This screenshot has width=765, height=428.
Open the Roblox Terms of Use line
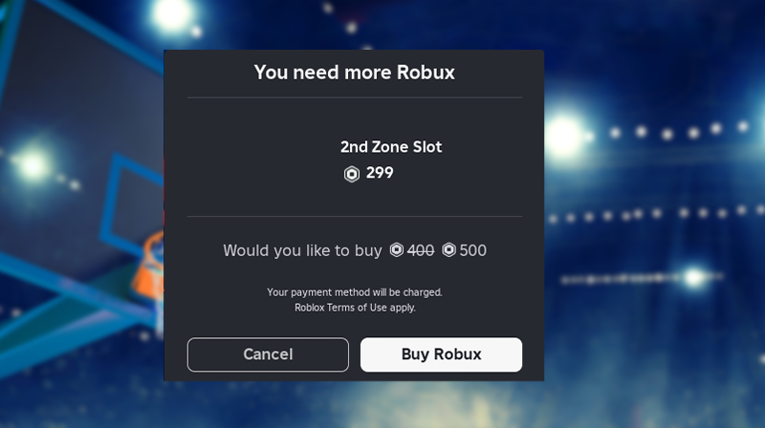(355, 308)
